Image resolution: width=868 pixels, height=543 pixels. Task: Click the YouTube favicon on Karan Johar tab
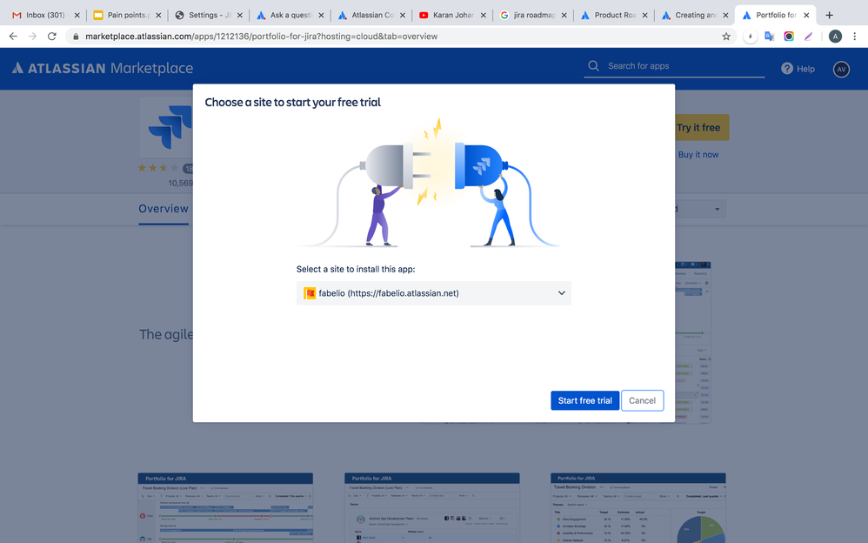tap(424, 15)
